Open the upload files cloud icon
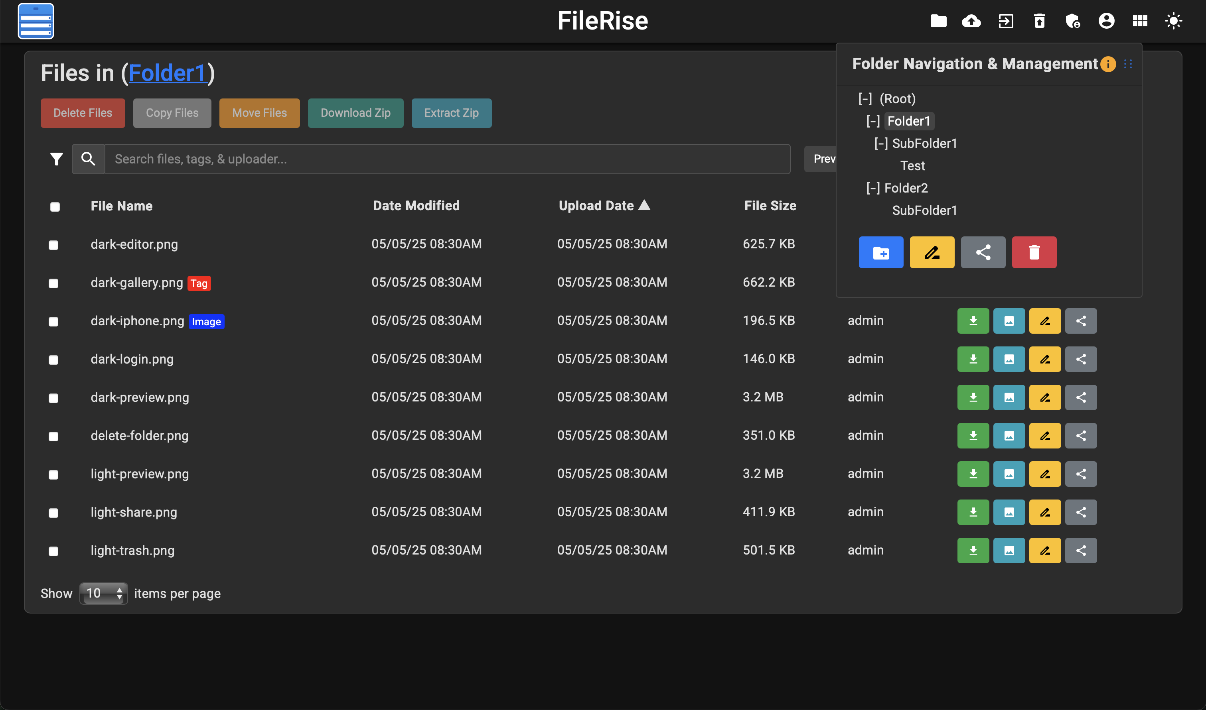This screenshot has height=710, width=1206. [972, 21]
